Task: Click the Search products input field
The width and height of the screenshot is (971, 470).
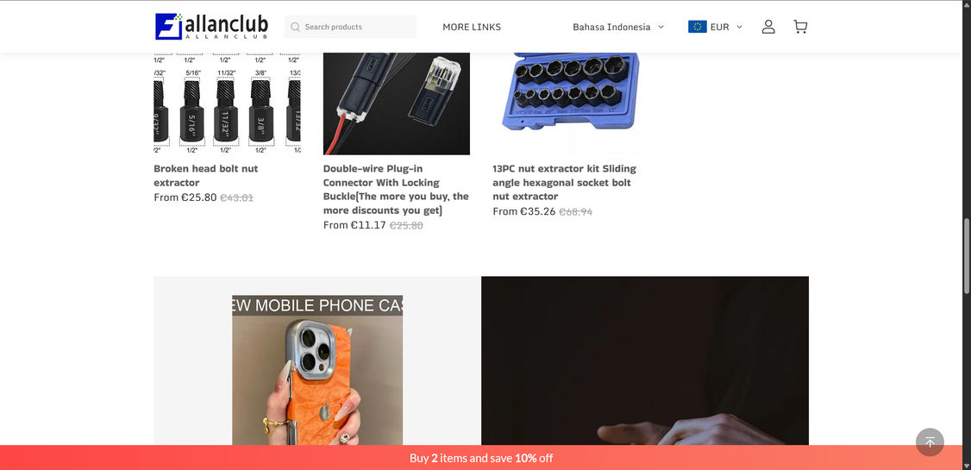Action: pyautogui.click(x=350, y=28)
